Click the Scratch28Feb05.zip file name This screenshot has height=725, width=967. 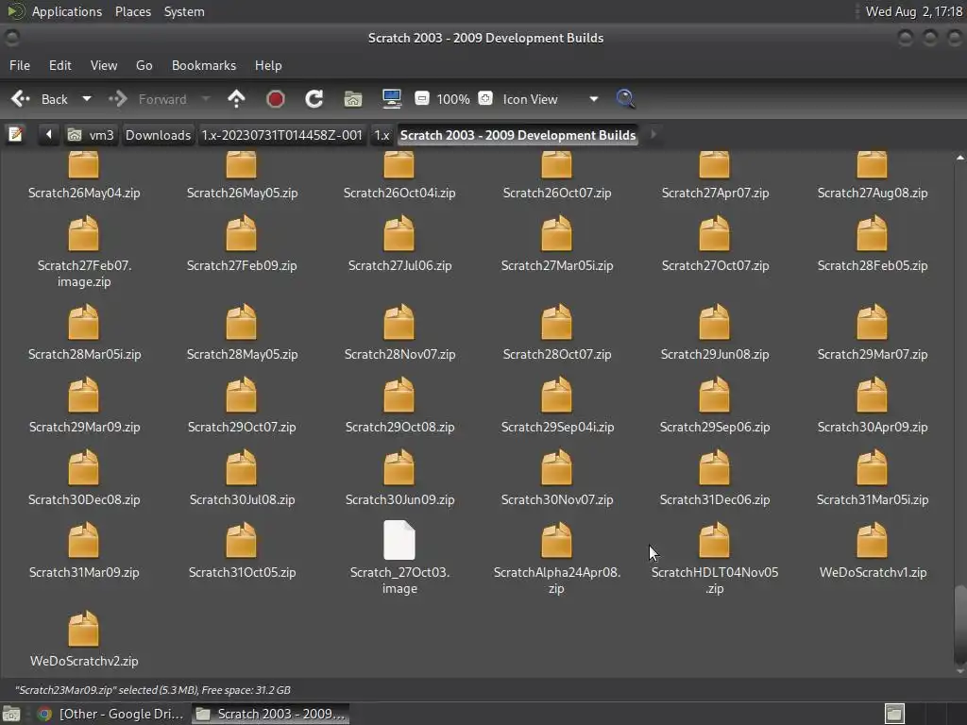pyautogui.click(x=873, y=265)
